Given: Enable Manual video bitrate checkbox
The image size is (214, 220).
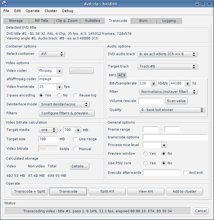Looking at the screenshot, I should click(x=75, y=149).
